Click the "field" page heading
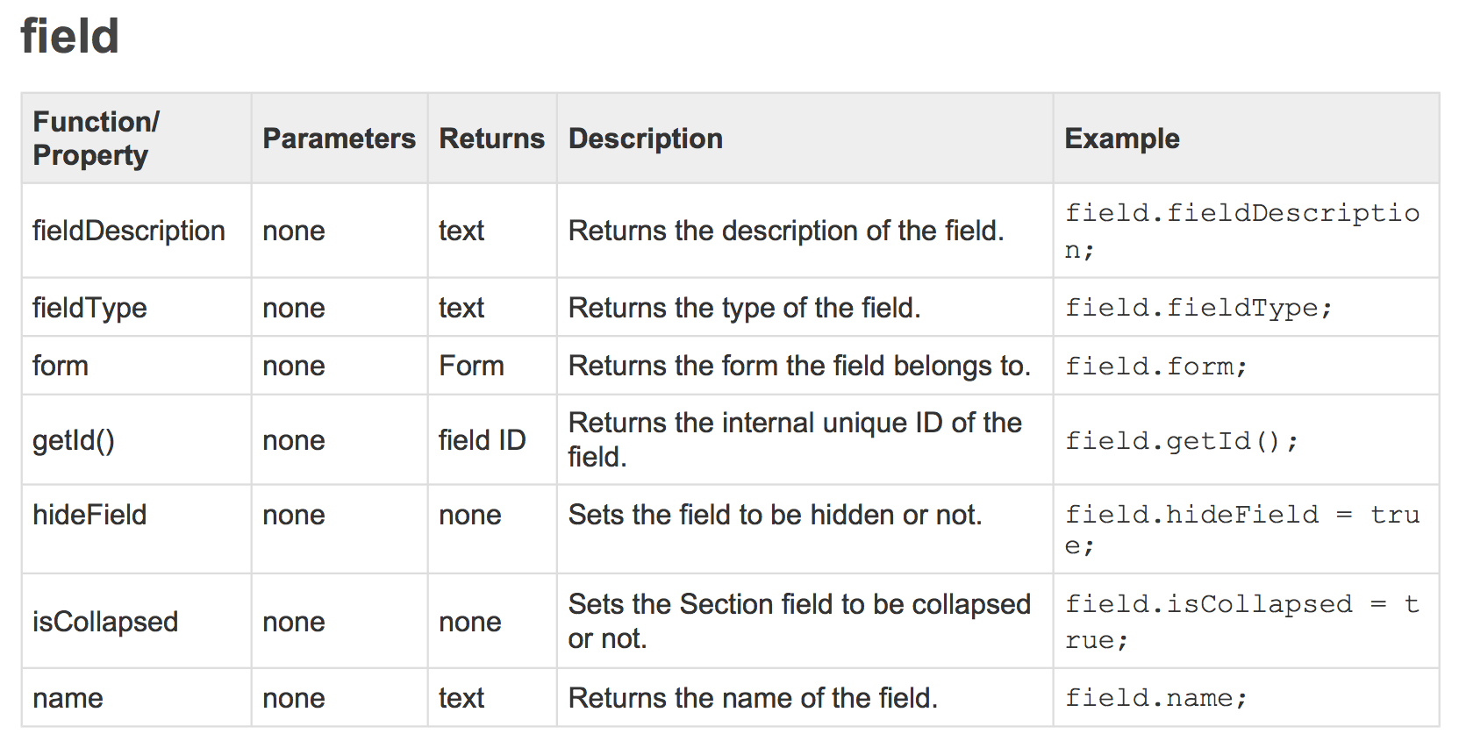The width and height of the screenshot is (1459, 755). [69, 37]
